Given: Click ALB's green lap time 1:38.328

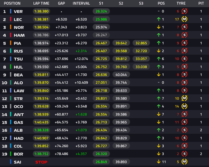Looking at the screenshot, I should 41,130.
